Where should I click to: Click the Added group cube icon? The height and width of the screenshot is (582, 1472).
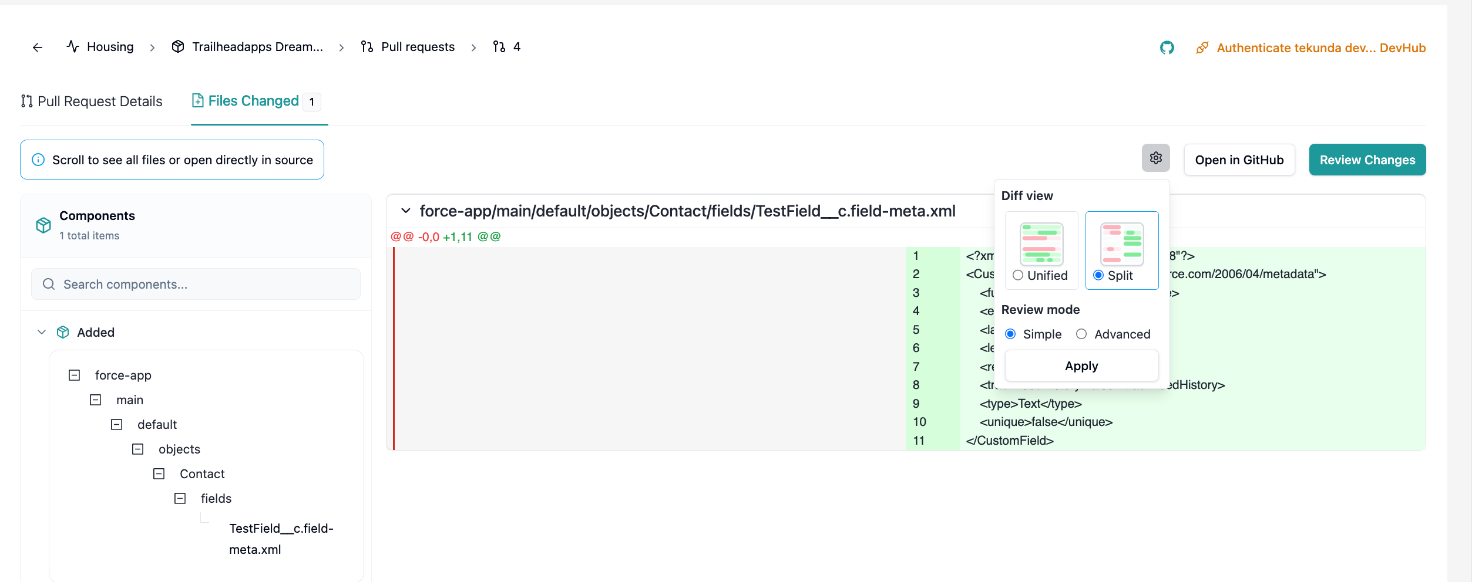(x=63, y=332)
